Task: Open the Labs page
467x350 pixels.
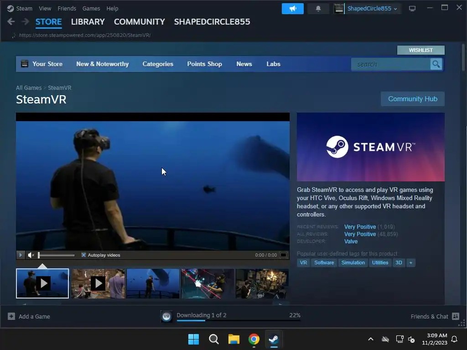Action: [274, 64]
